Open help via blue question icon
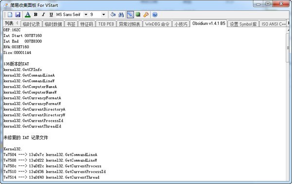Viewport: 292px width, 184px height. (x=155, y=15)
